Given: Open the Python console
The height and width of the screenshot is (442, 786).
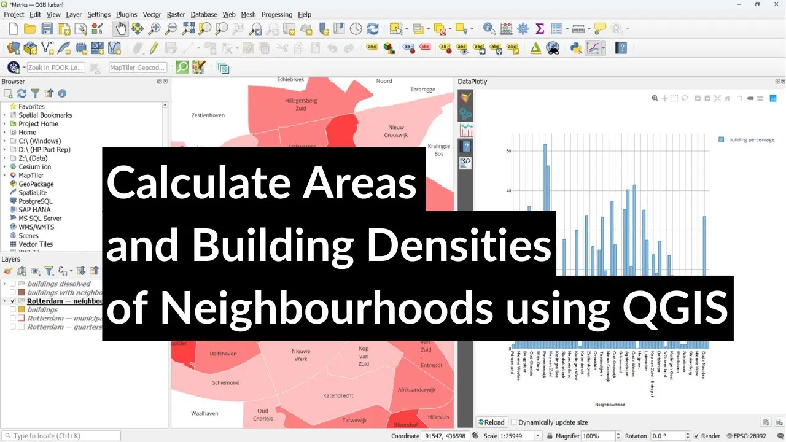Looking at the screenshot, I should [575, 48].
